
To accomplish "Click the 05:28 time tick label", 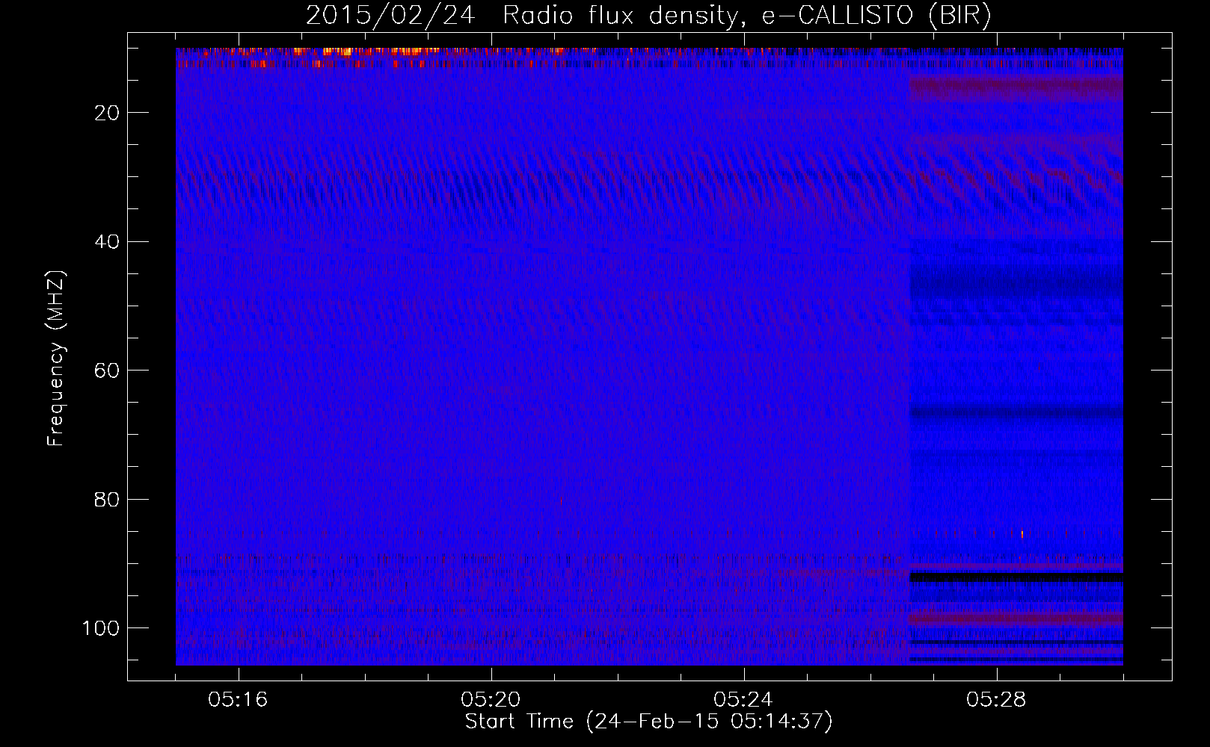I will (996, 700).
